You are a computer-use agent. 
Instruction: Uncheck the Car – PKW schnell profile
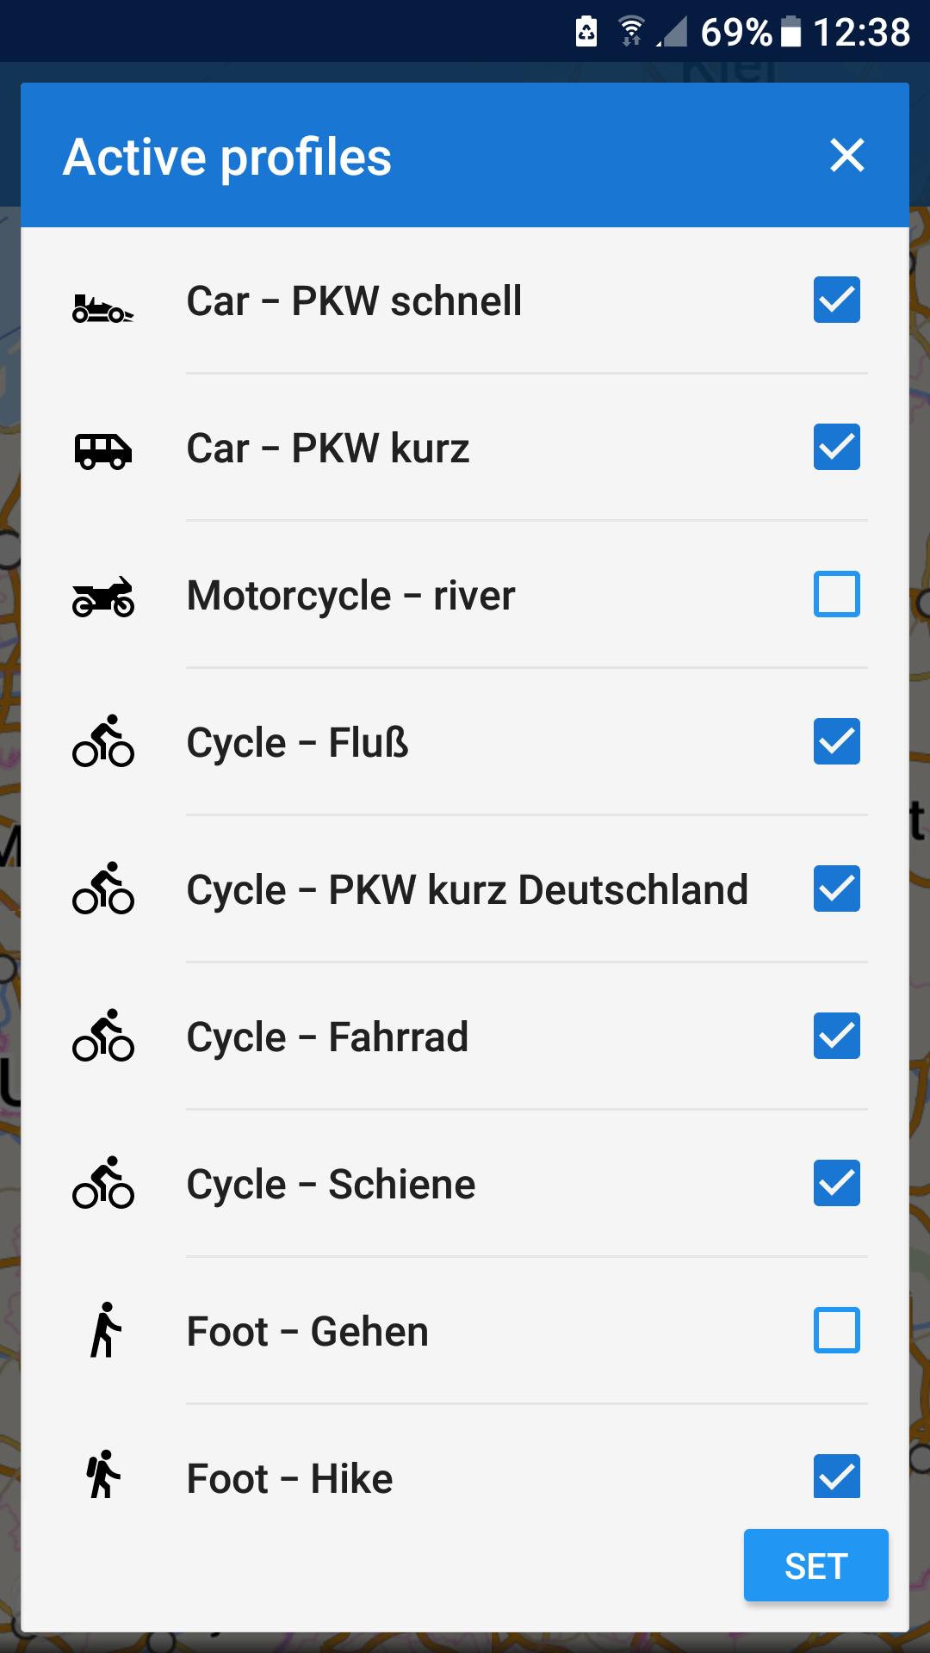point(836,300)
